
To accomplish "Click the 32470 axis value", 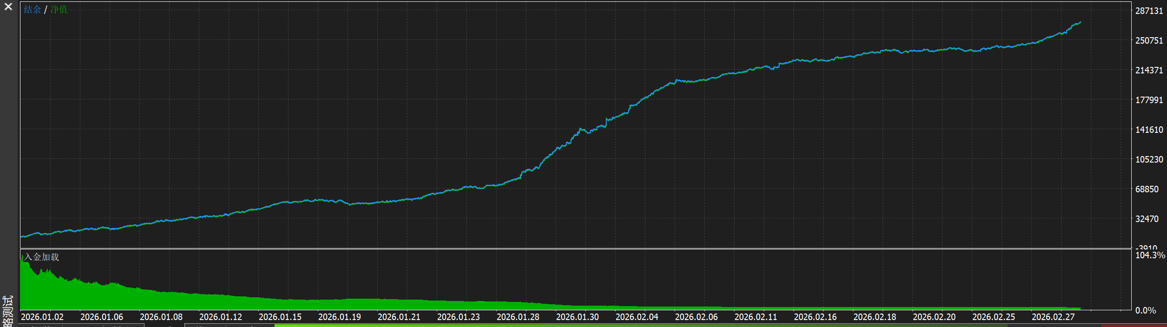I will pyautogui.click(x=1147, y=219).
